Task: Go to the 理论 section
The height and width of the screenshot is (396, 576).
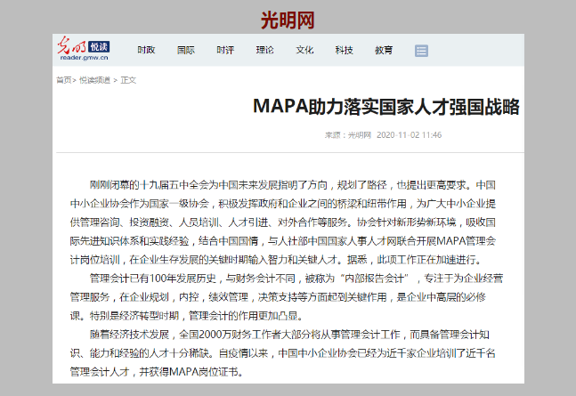Action: coord(265,50)
